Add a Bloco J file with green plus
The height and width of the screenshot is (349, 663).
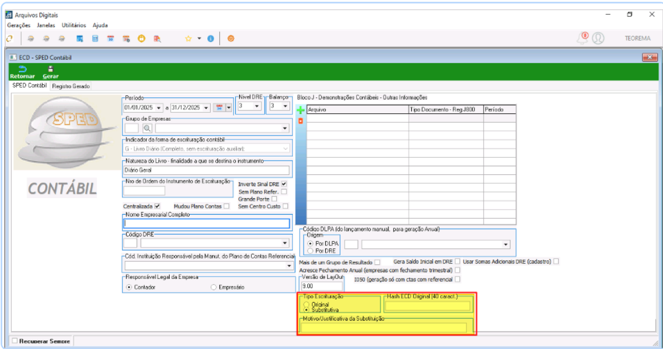tap(301, 110)
